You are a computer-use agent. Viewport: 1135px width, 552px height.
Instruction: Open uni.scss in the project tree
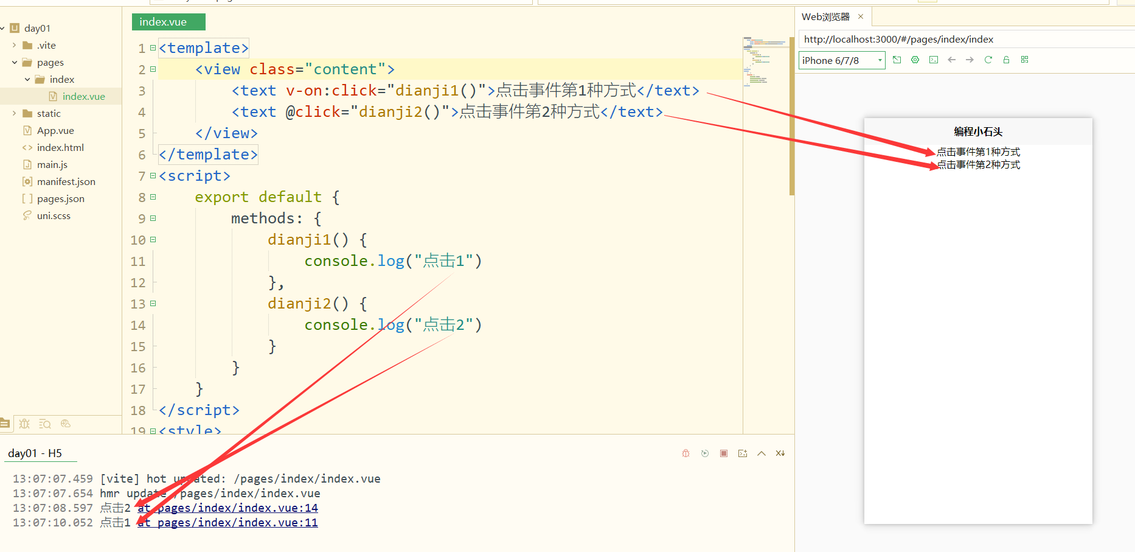pos(54,215)
